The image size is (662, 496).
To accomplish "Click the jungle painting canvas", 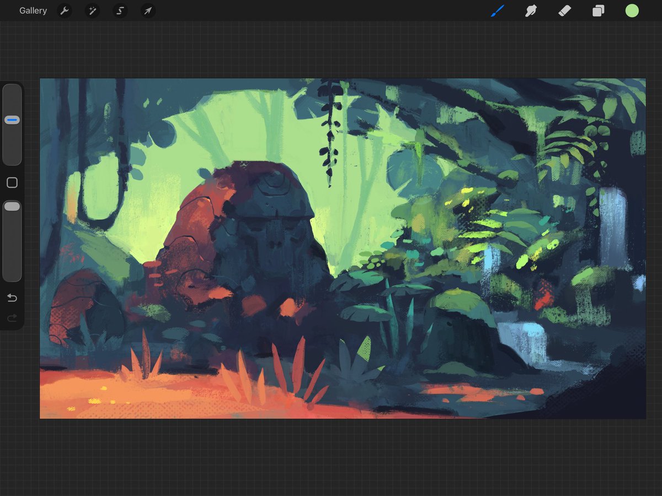I will coord(343,248).
